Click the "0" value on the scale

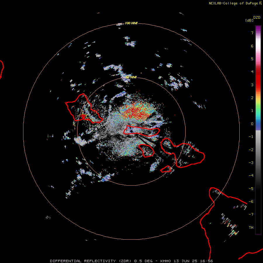pyautogui.click(x=252, y=124)
